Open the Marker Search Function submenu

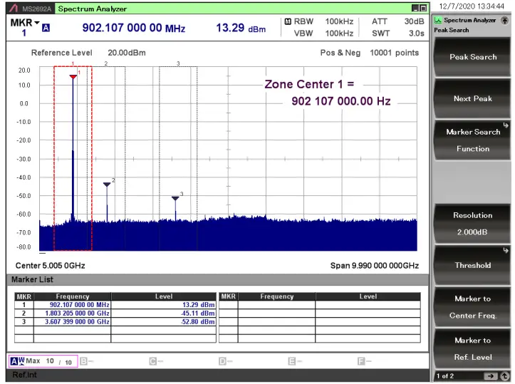[x=473, y=140]
